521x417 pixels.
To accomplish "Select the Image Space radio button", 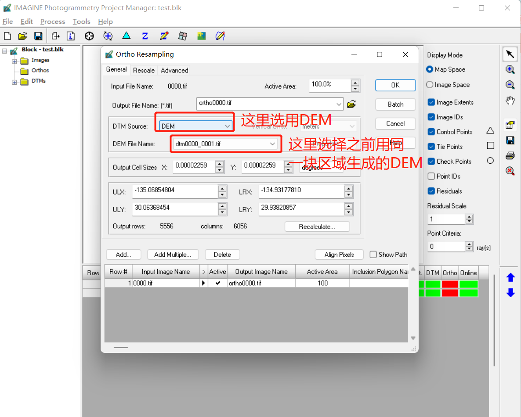I will click(430, 85).
